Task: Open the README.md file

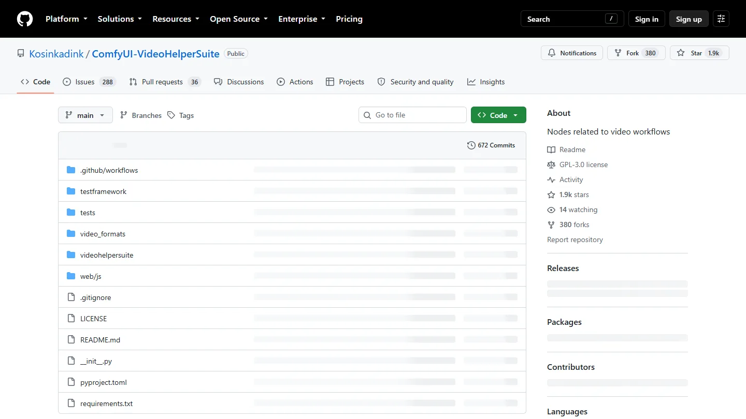Action: pos(100,340)
